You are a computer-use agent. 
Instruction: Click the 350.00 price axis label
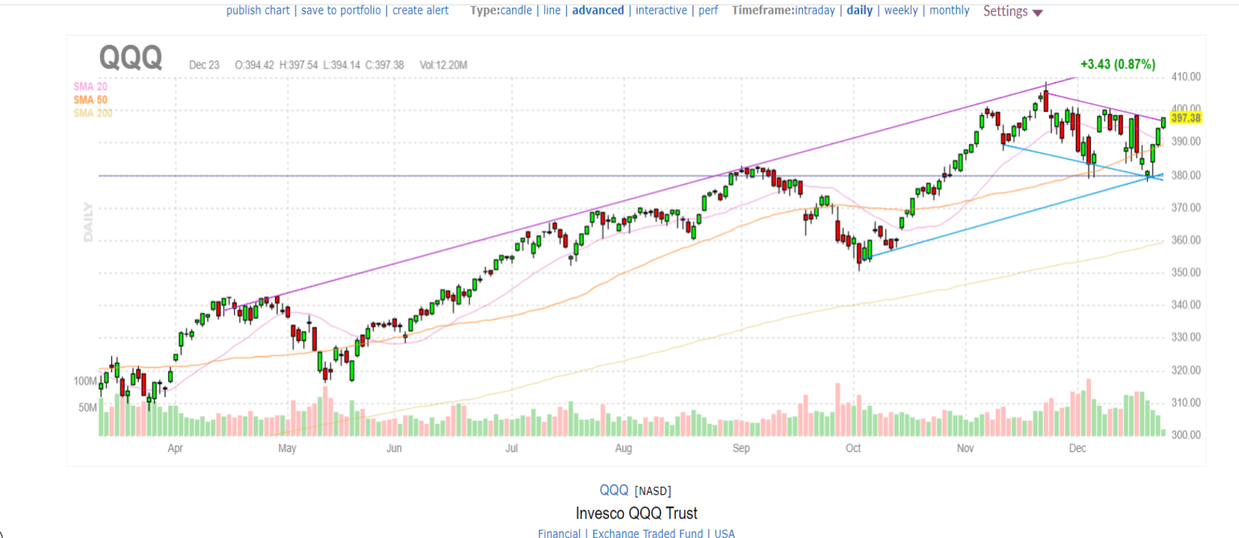point(1186,272)
